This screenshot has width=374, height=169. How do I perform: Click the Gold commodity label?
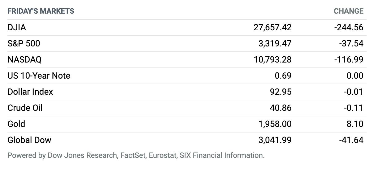[x=16, y=124]
